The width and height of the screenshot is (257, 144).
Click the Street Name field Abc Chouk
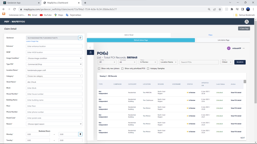[54, 82]
